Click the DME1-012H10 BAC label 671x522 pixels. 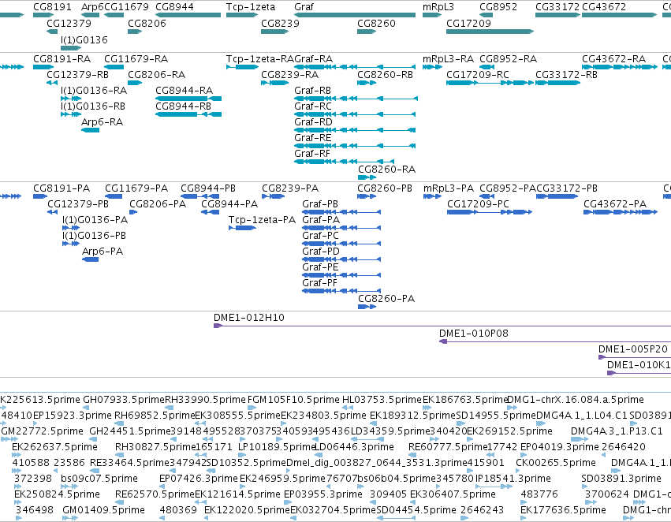point(248,318)
